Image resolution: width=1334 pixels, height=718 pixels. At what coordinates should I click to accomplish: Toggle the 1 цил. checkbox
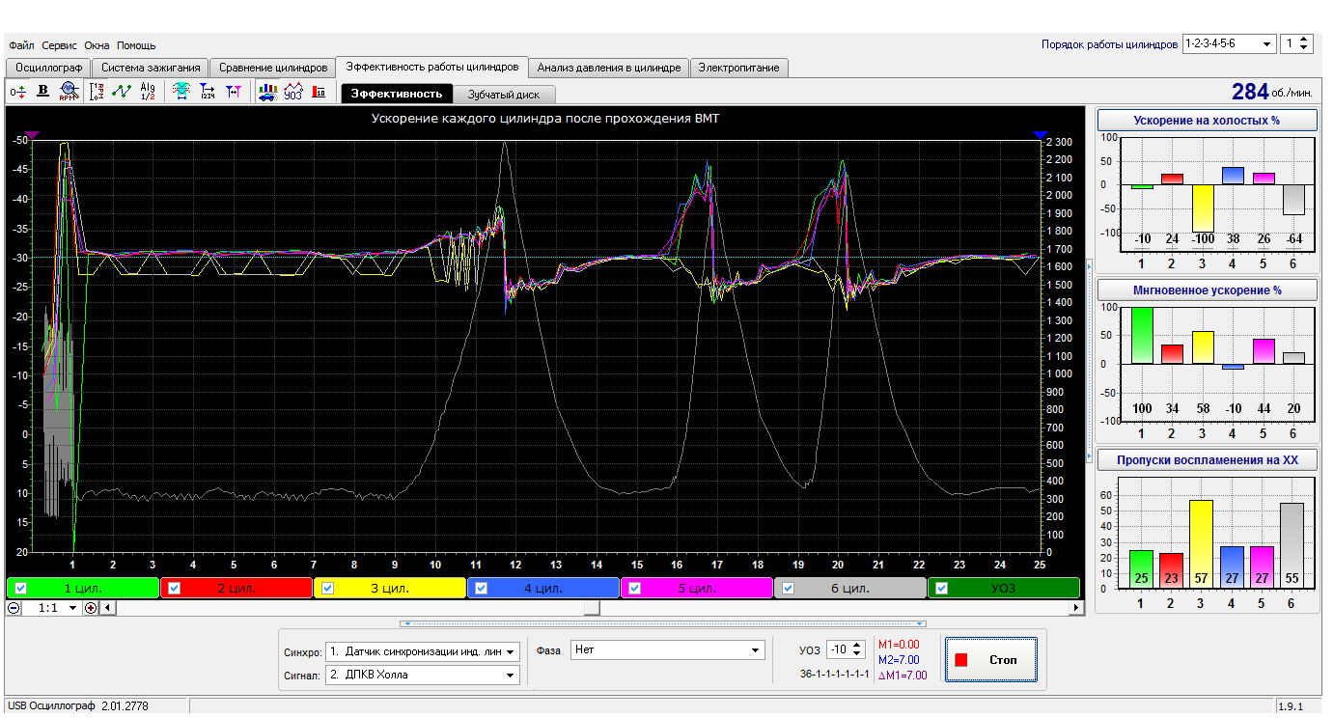click(20, 588)
